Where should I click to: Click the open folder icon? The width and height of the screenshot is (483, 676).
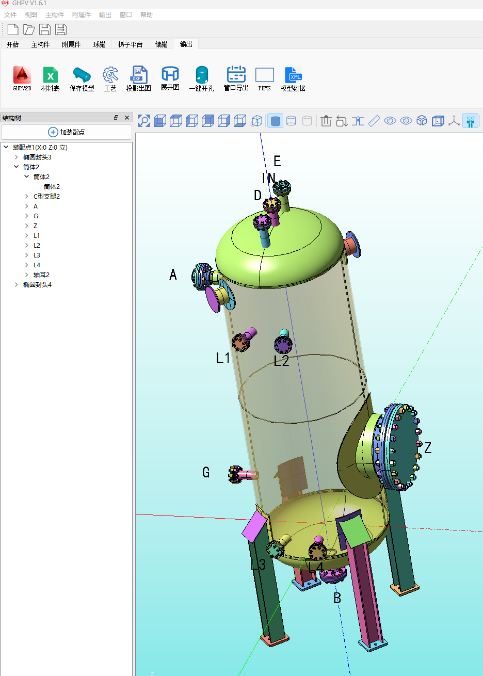29,29
